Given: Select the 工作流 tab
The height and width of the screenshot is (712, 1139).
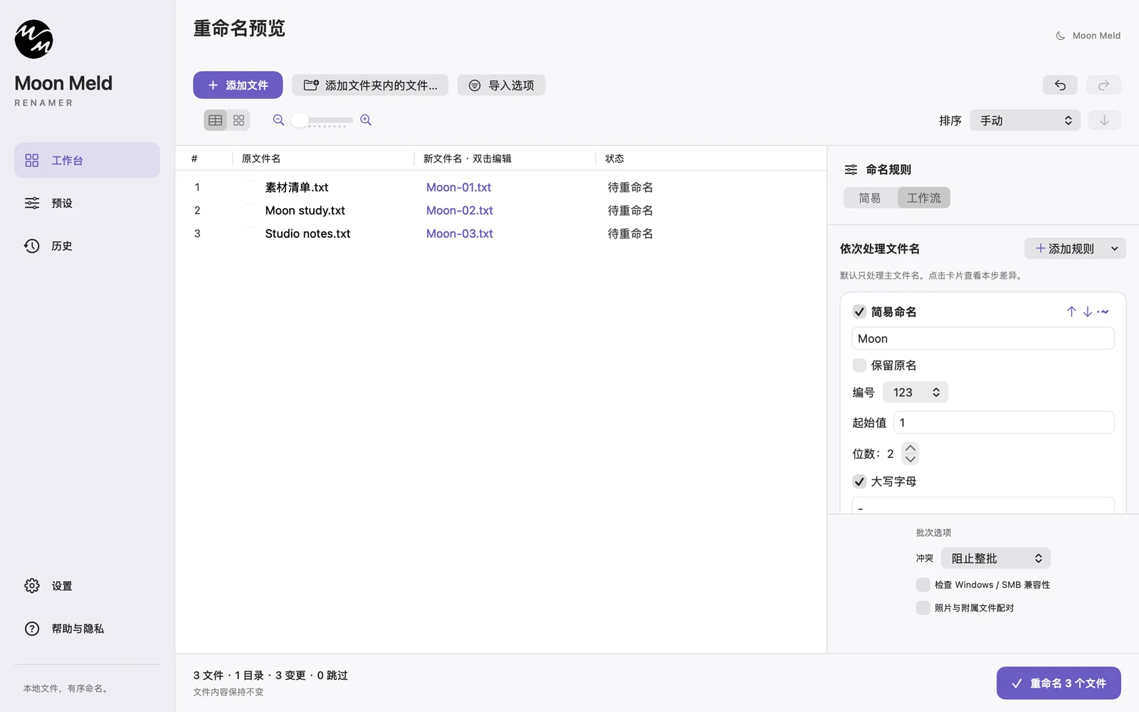Looking at the screenshot, I should (924, 198).
